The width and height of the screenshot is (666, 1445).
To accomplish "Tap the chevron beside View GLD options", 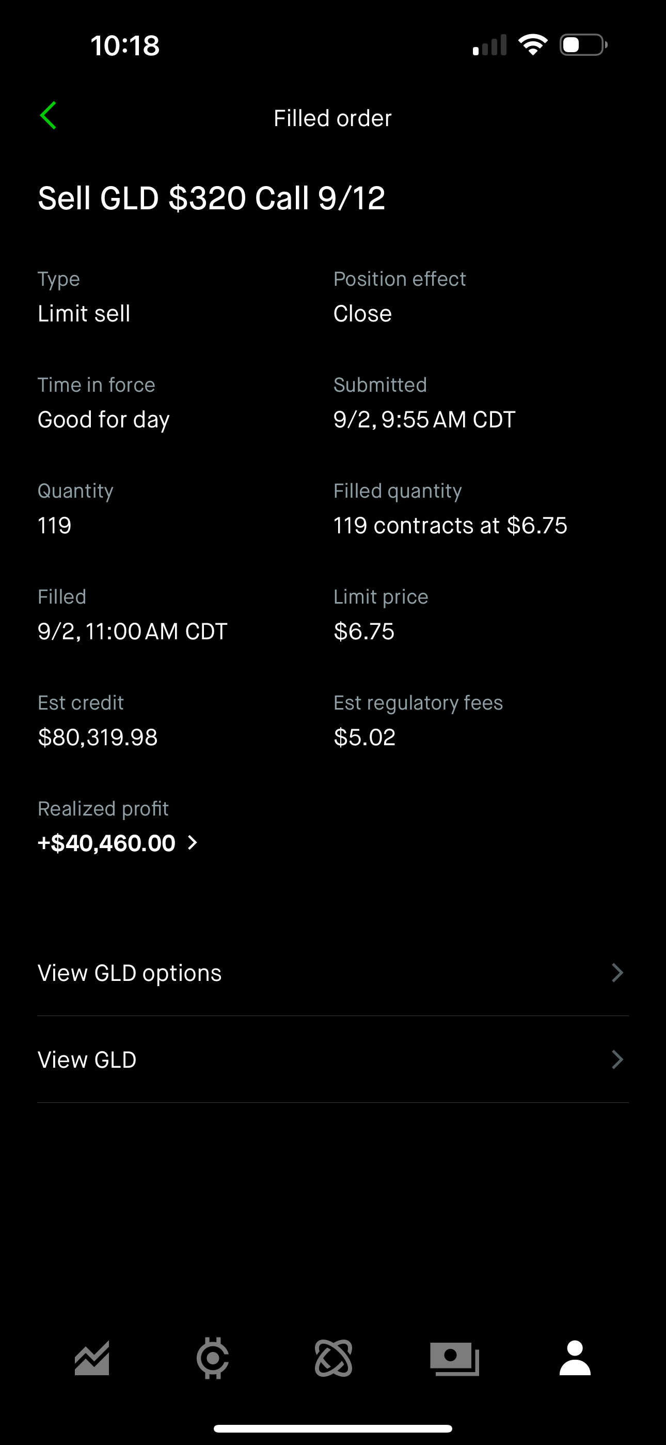I will [x=617, y=973].
